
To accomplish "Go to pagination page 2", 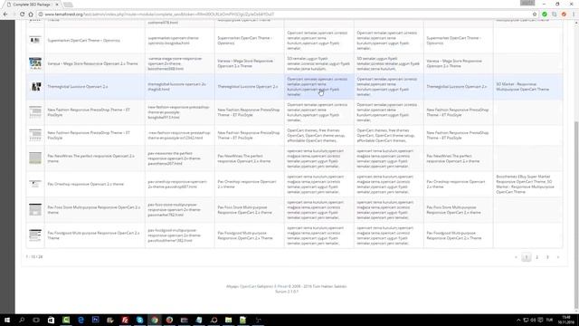I will 536,257.
